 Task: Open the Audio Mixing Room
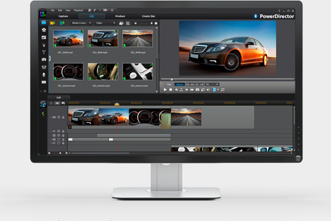pos(44,67)
